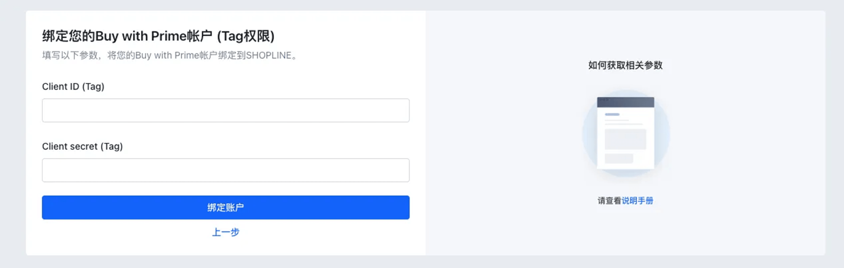Click the document illustration icon
This screenshot has width=844, height=268.
coord(625,133)
